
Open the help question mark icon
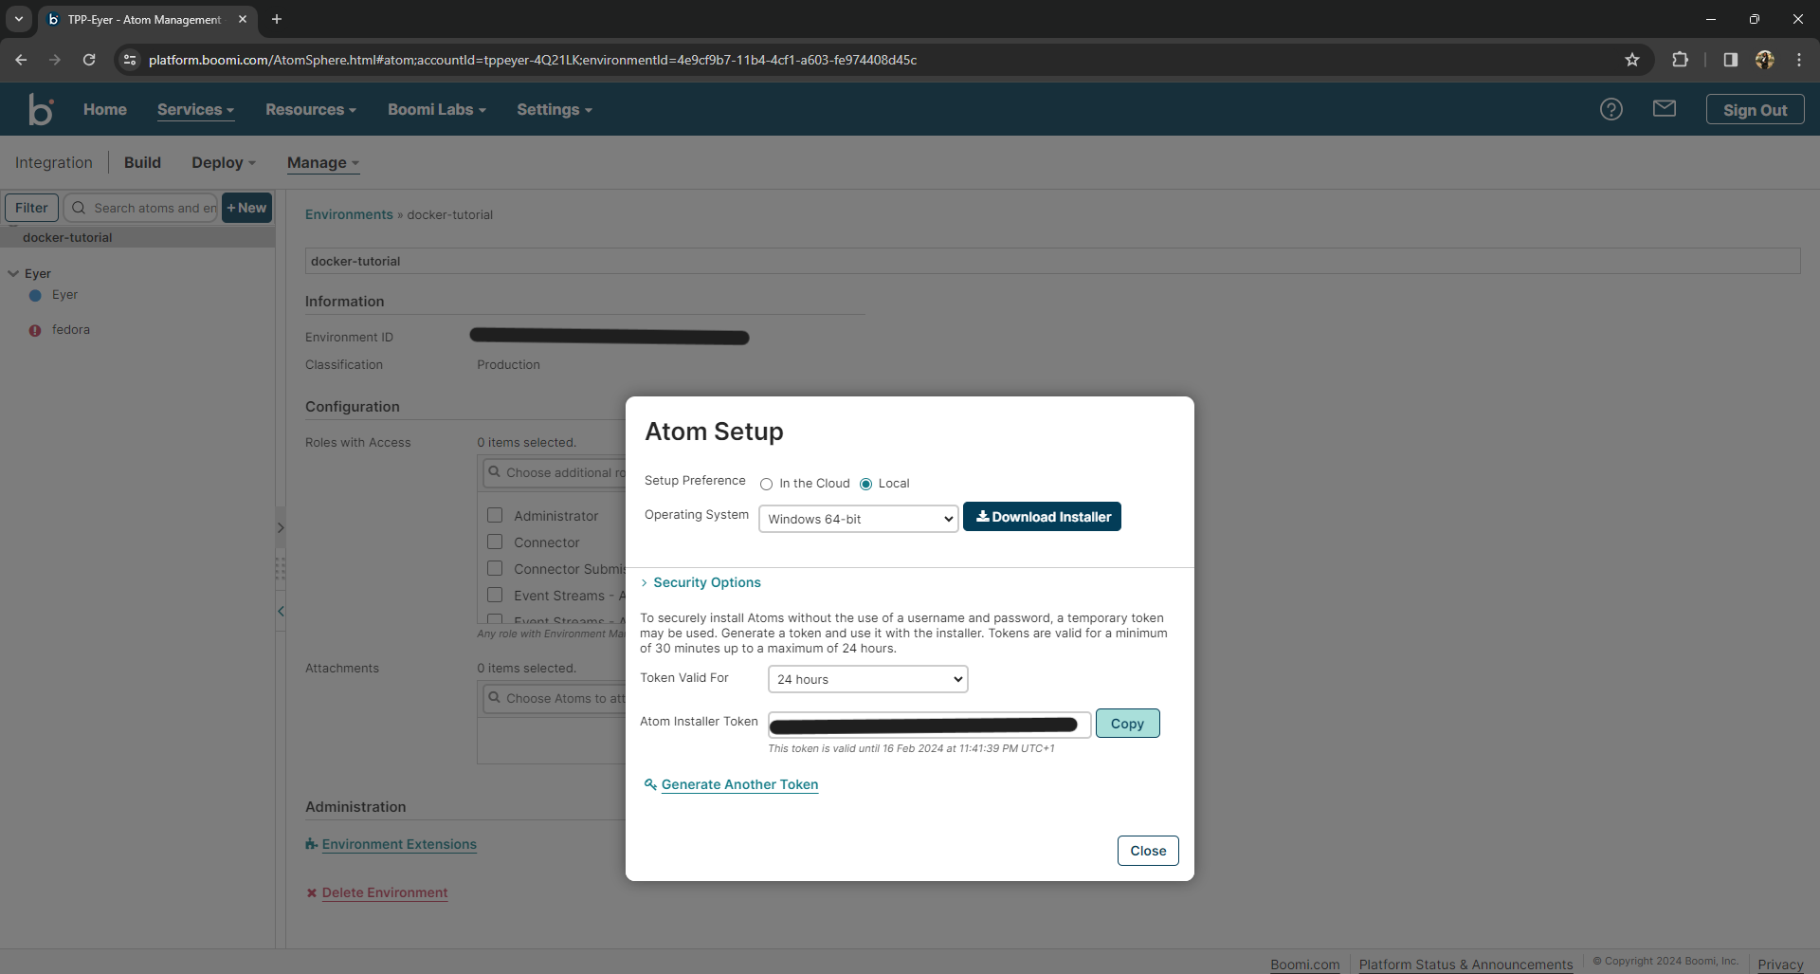pyautogui.click(x=1611, y=109)
